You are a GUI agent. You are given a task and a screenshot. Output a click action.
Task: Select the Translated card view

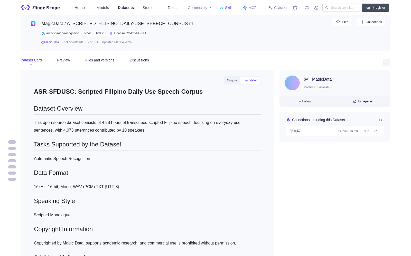(250, 80)
